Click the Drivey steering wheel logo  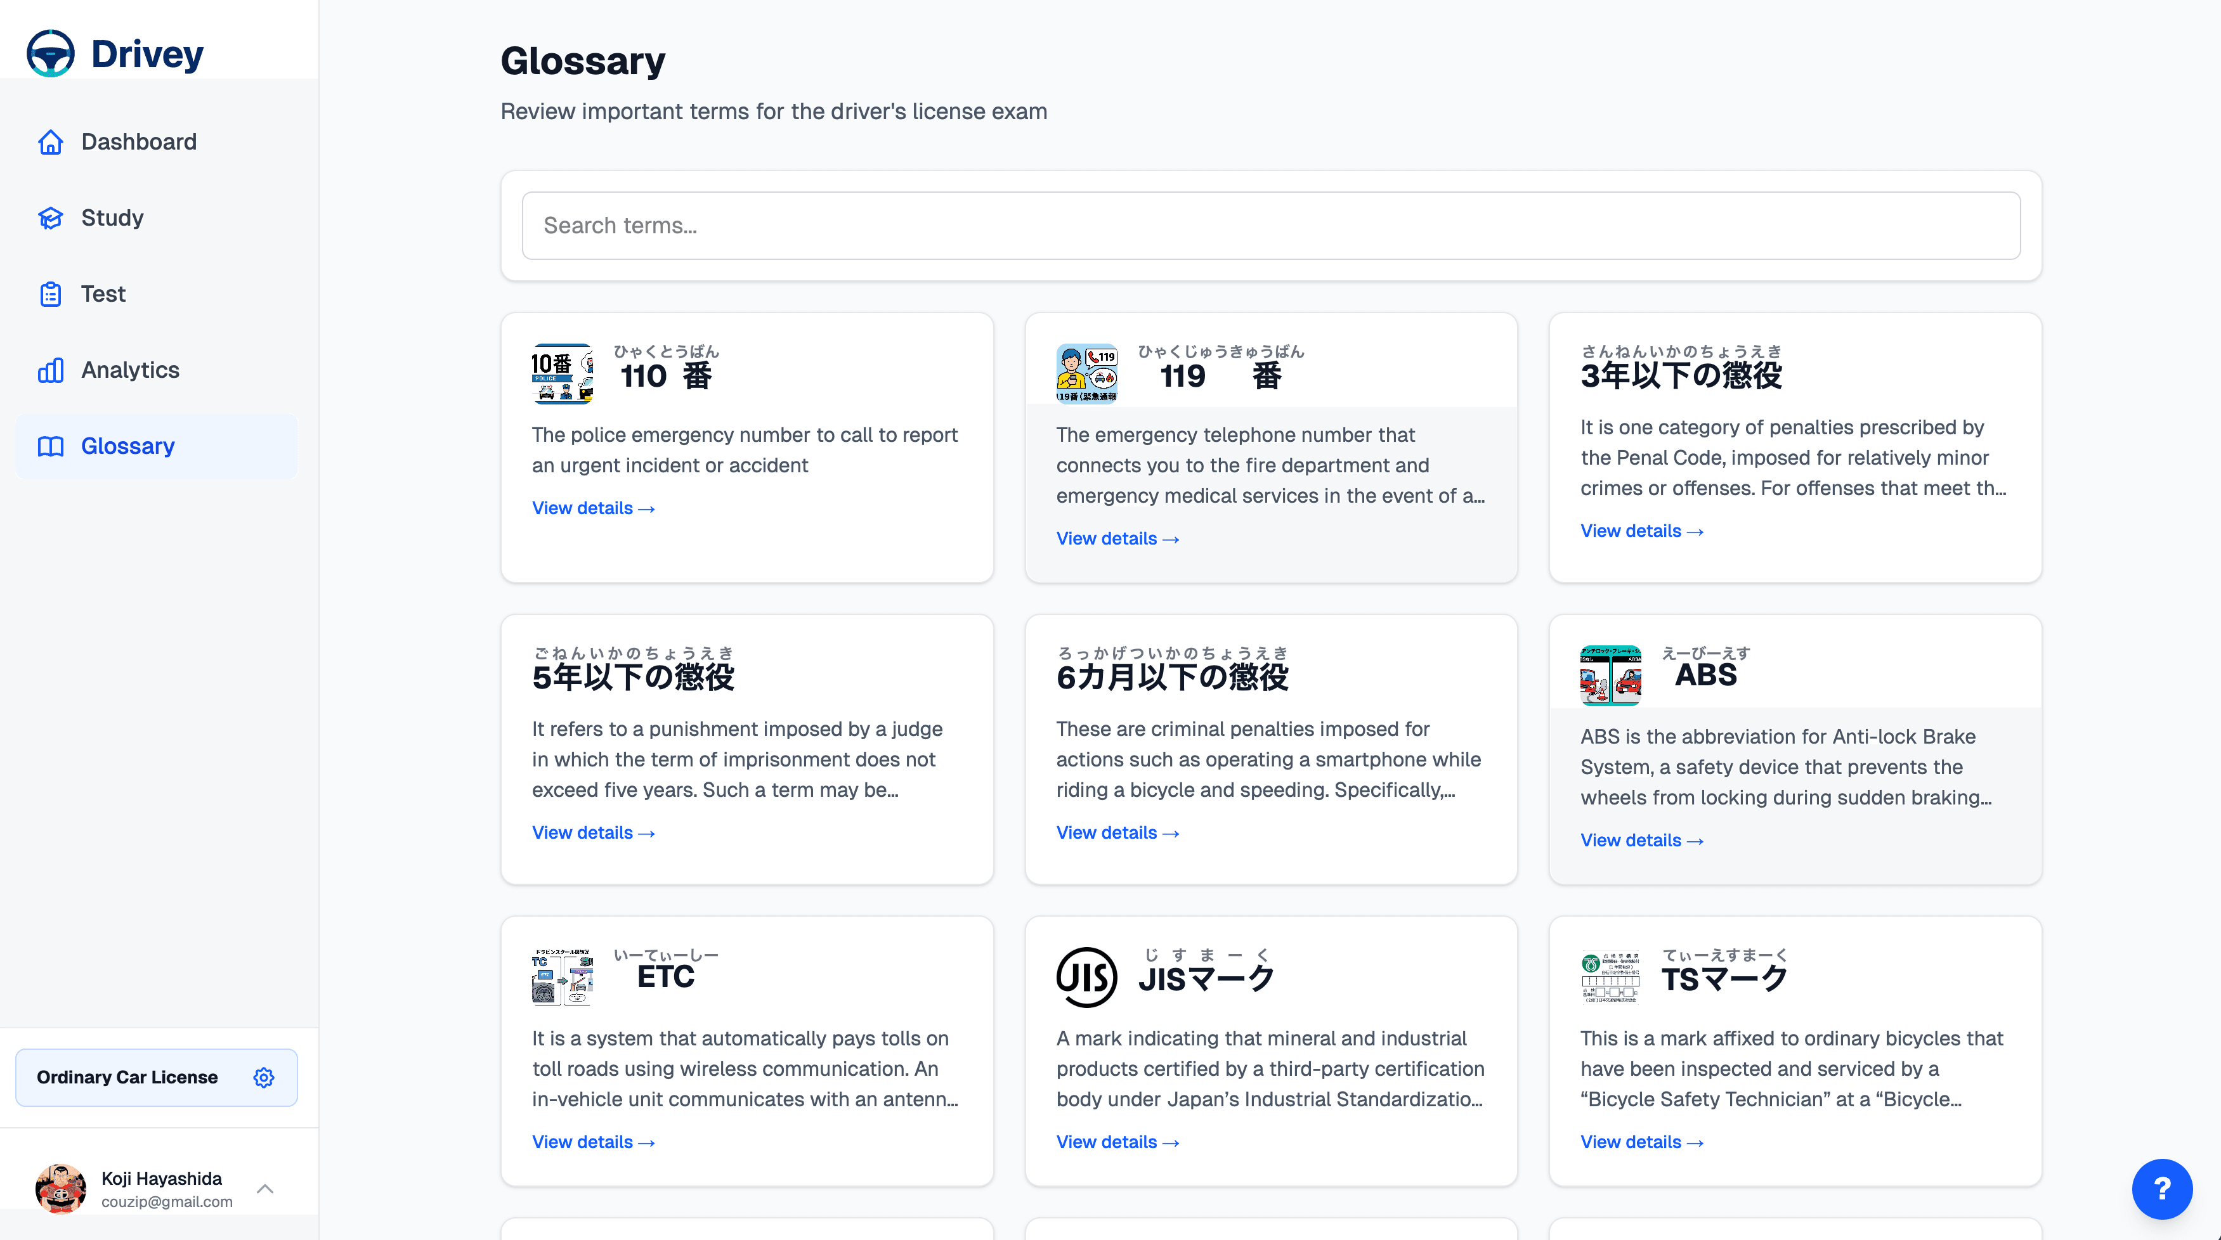click(x=50, y=53)
